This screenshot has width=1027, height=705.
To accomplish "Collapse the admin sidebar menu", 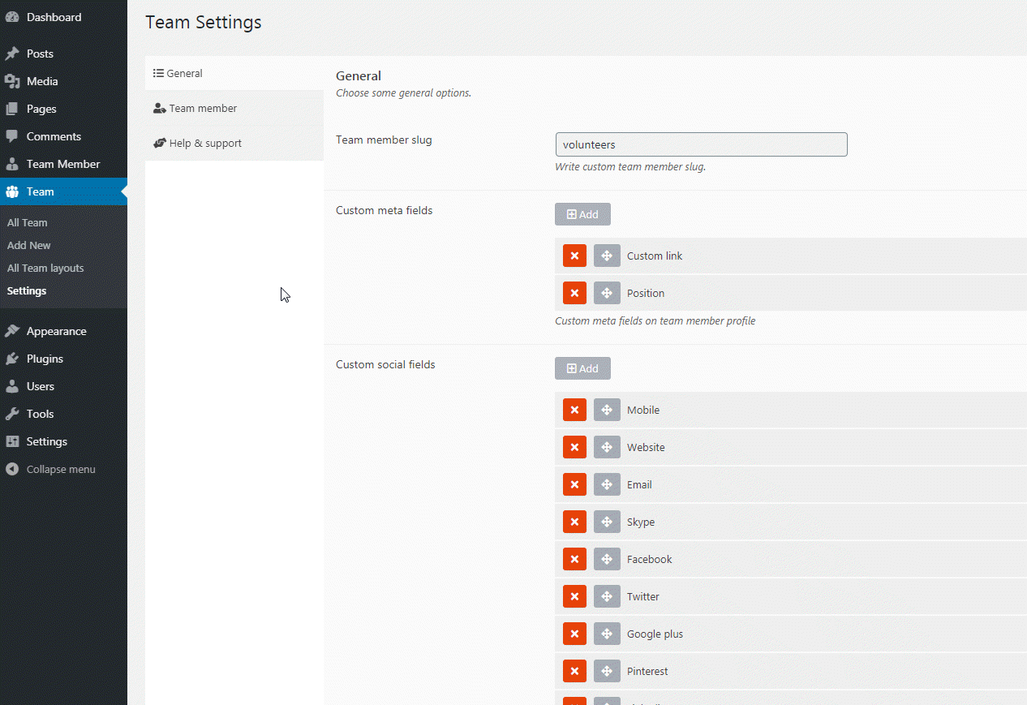I will (x=60, y=469).
